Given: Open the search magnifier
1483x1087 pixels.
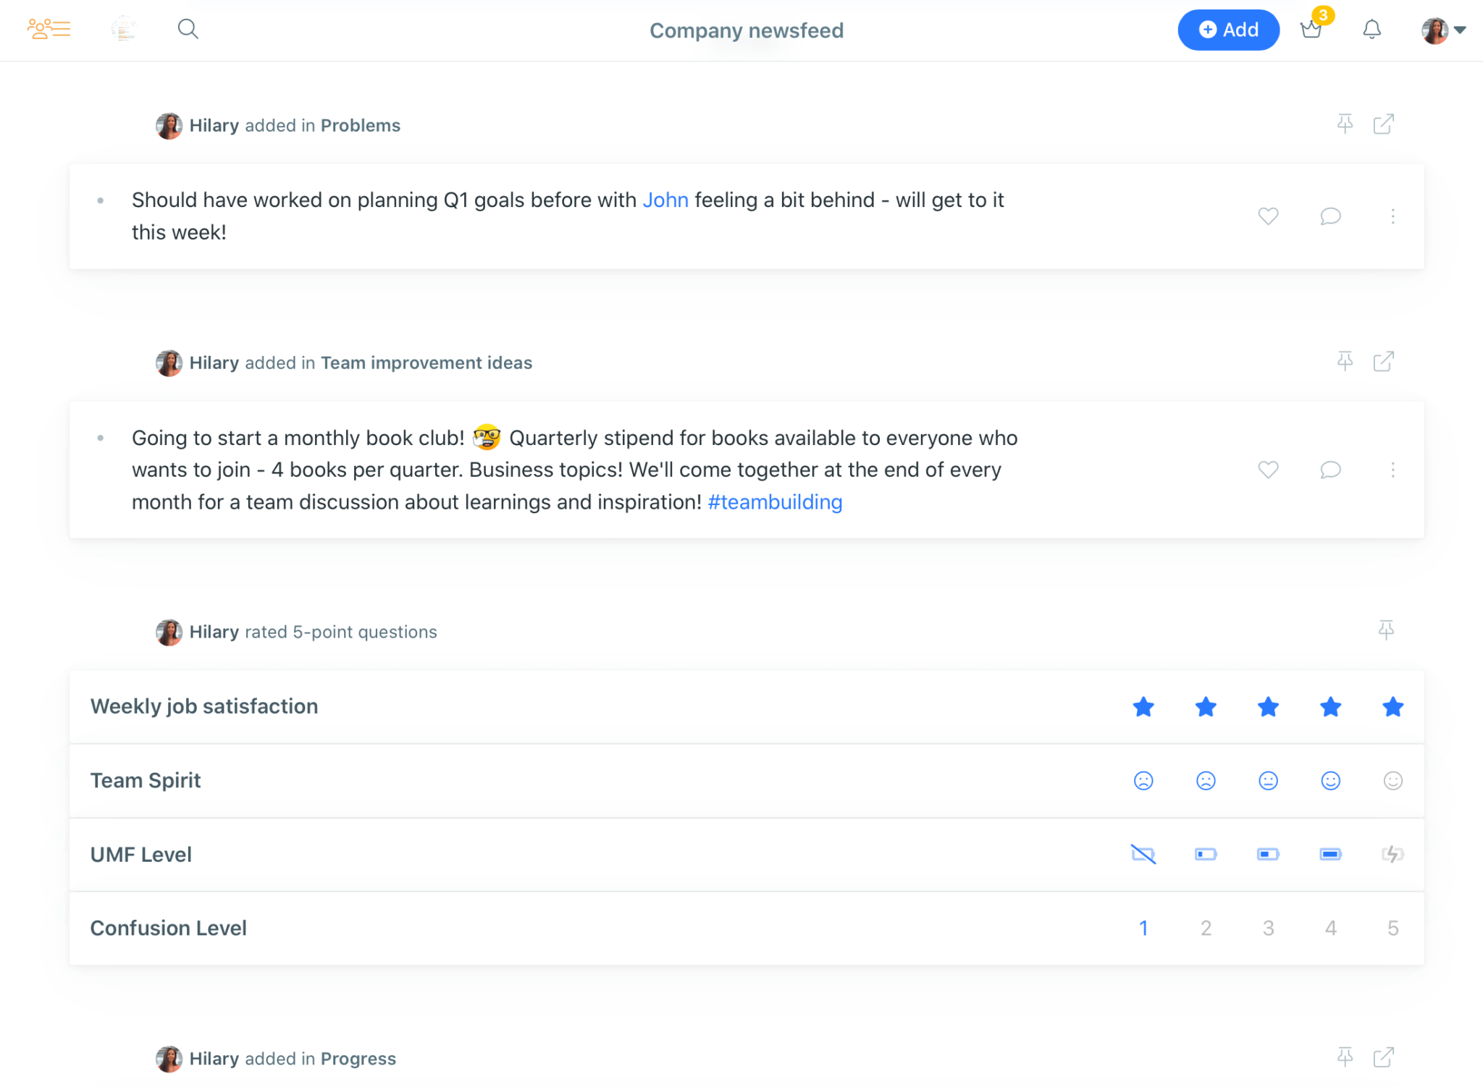Looking at the screenshot, I should 188,29.
